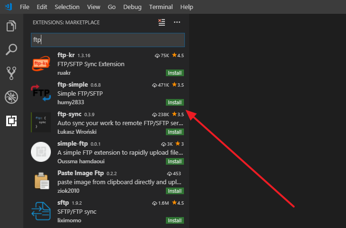Image resolution: width=346 pixels, height=228 pixels.
Task: Click the Paste Image Ftp 453 downloads
Action: [x=174, y=174]
